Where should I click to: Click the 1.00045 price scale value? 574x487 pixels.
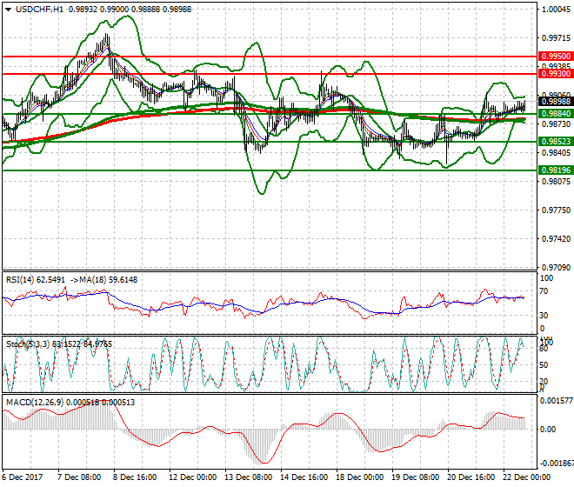coord(556,10)
